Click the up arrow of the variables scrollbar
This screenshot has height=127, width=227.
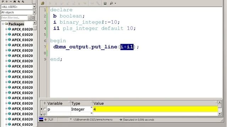coord(220,102)
